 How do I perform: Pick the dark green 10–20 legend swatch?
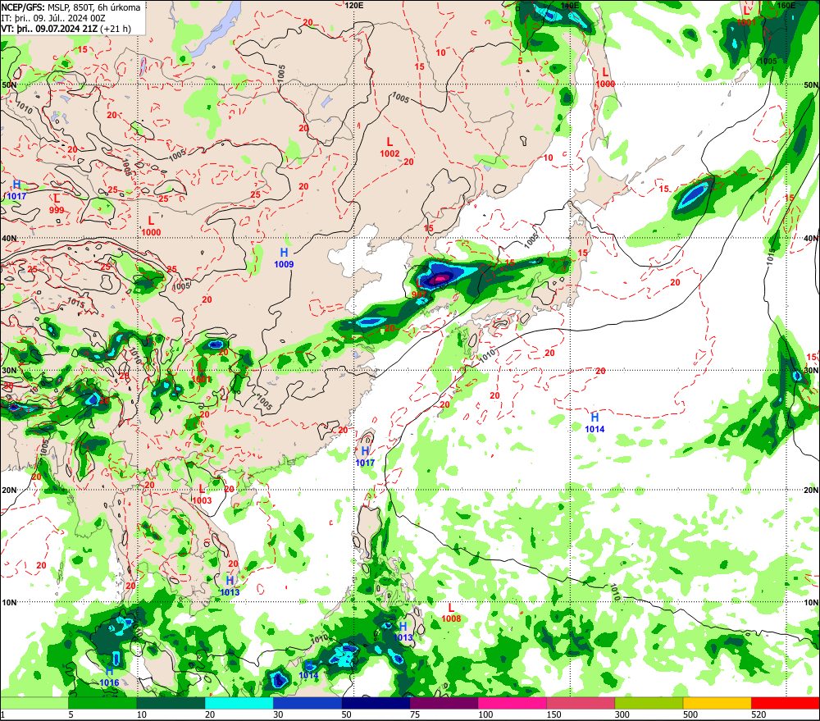171,703
